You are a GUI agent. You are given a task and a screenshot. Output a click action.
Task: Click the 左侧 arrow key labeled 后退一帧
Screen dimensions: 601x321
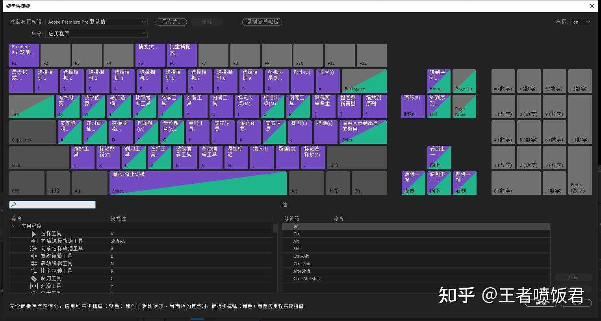(413, 183)
